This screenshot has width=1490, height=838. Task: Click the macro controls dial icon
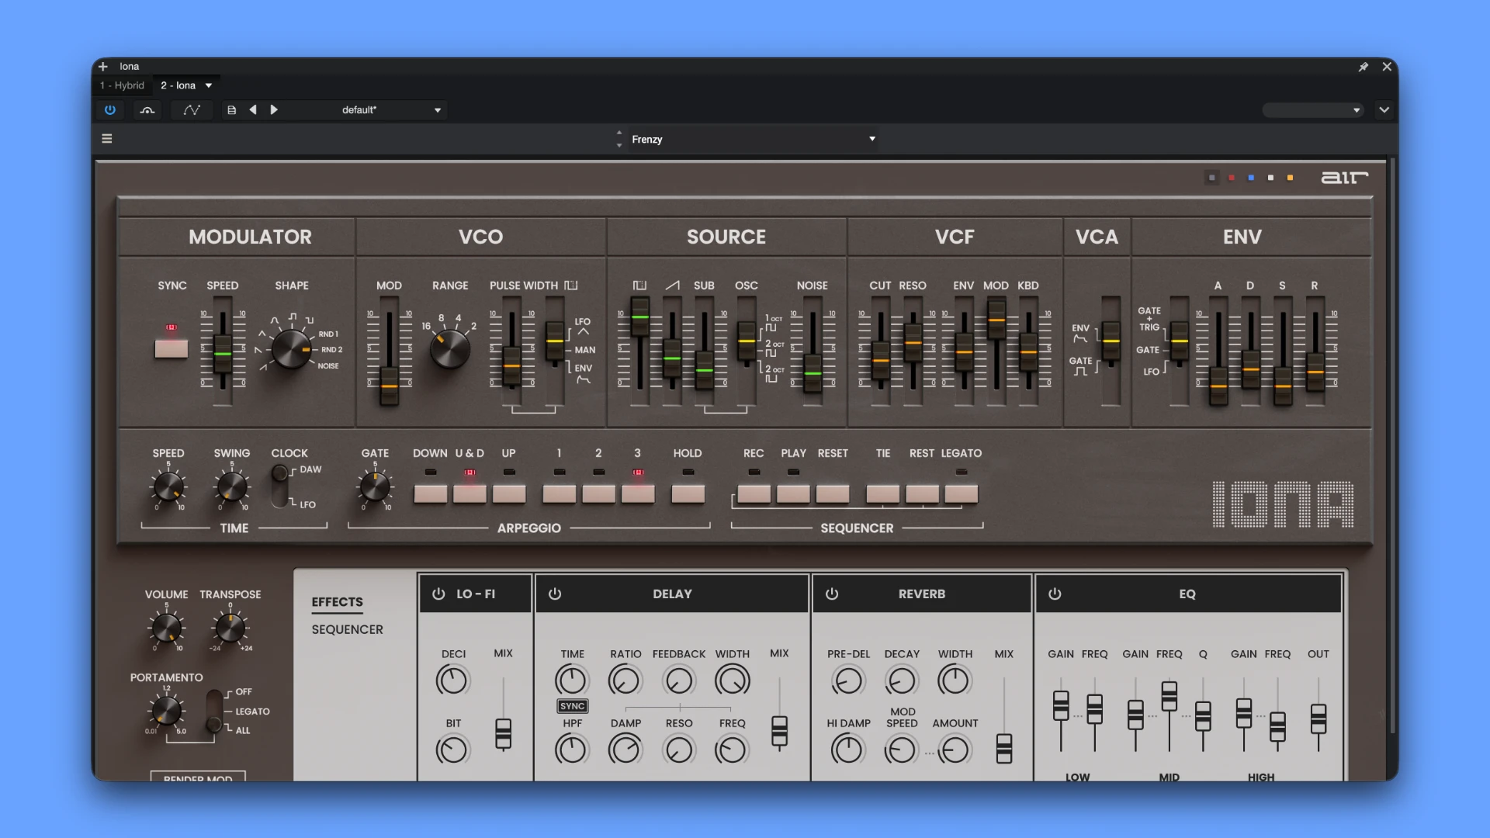147,110
